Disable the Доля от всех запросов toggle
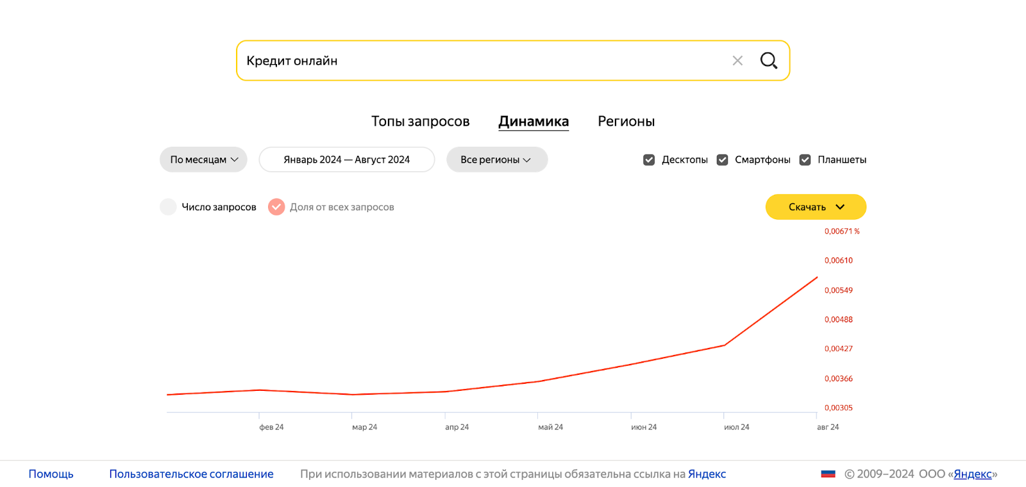The height and width of the screenshot is (487, 1026). pos(276,207)
